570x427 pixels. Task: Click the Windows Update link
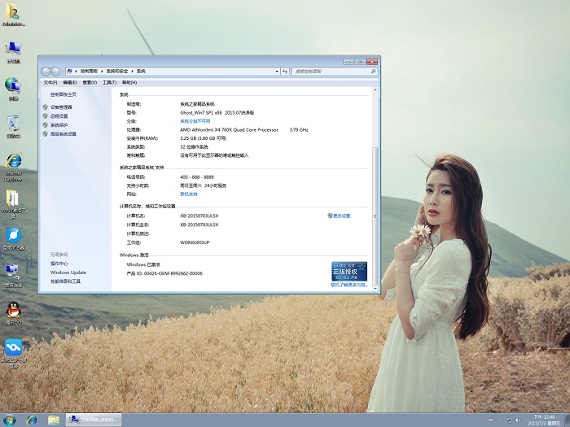click(x=68, y=272)
